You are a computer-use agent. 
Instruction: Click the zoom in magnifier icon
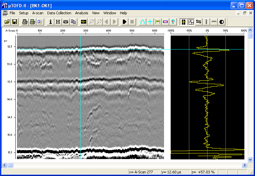pyautogui.click(x=91, y=22)
